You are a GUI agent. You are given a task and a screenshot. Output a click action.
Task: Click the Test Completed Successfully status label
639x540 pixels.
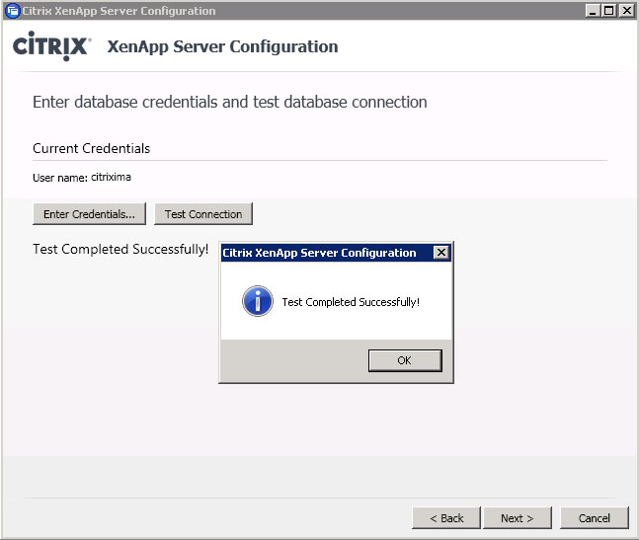click(x=120, y=249)
